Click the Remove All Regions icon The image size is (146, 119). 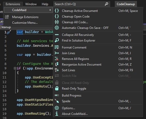(57, 59)
